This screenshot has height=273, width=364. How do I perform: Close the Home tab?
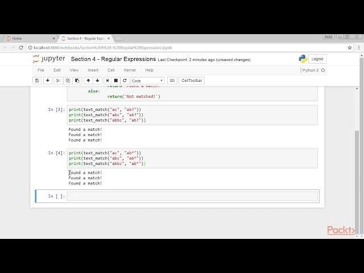click(x=53, y=39)
